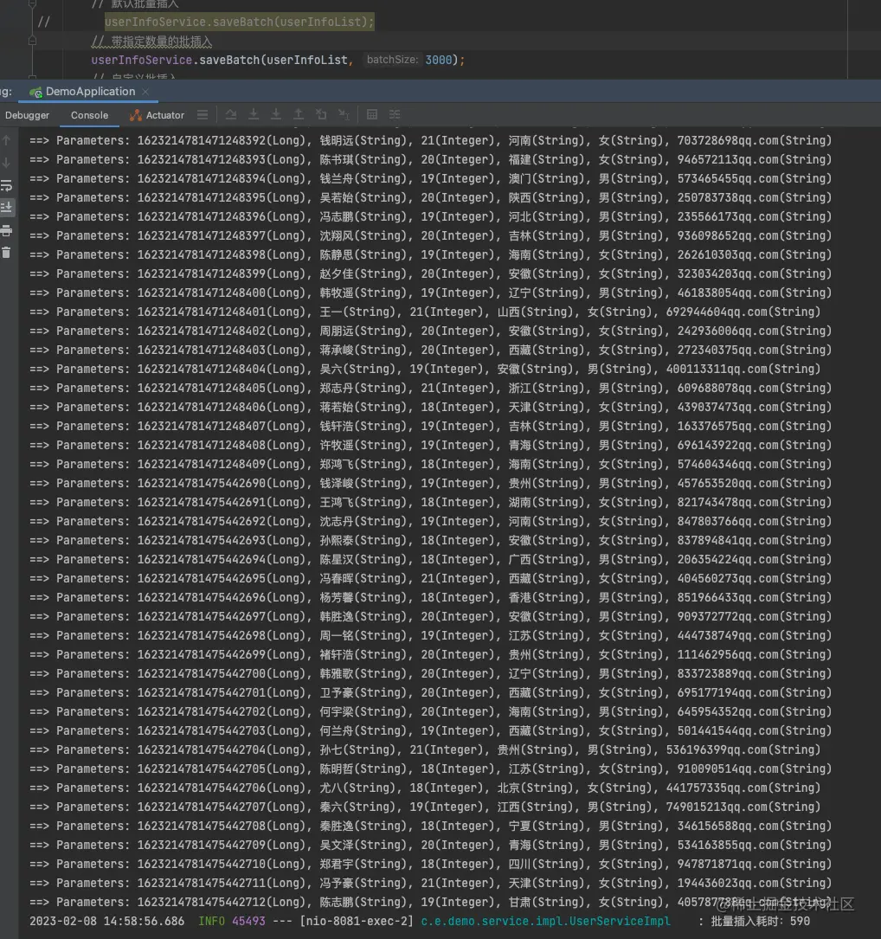881x939 pixels.
Task: Close the DemoApplication tab
Action: click(x=145, y=92)
